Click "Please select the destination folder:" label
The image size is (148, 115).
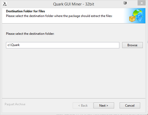(x=30, y=34)
